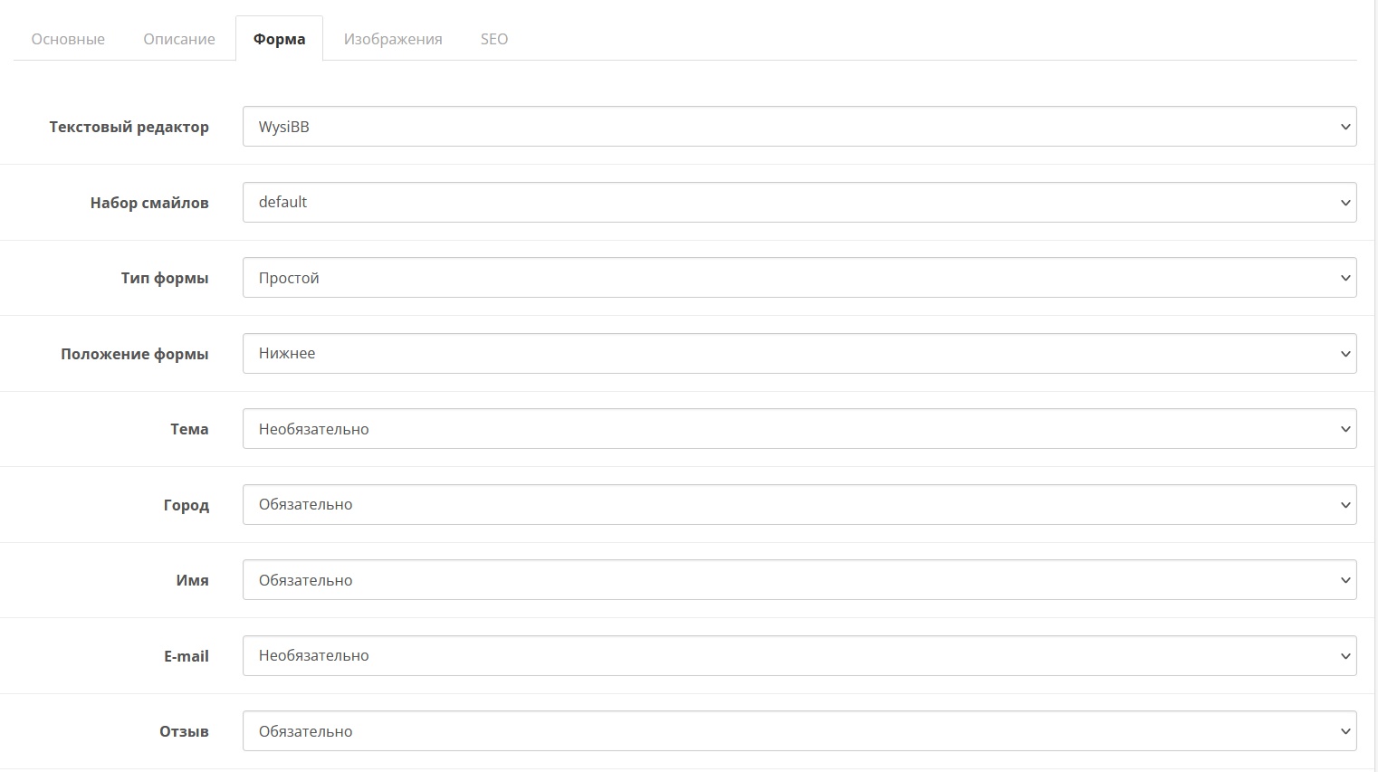1378x772 pixels.
Task: Click the Набор смайлов field label
Action: click(149, 203)
